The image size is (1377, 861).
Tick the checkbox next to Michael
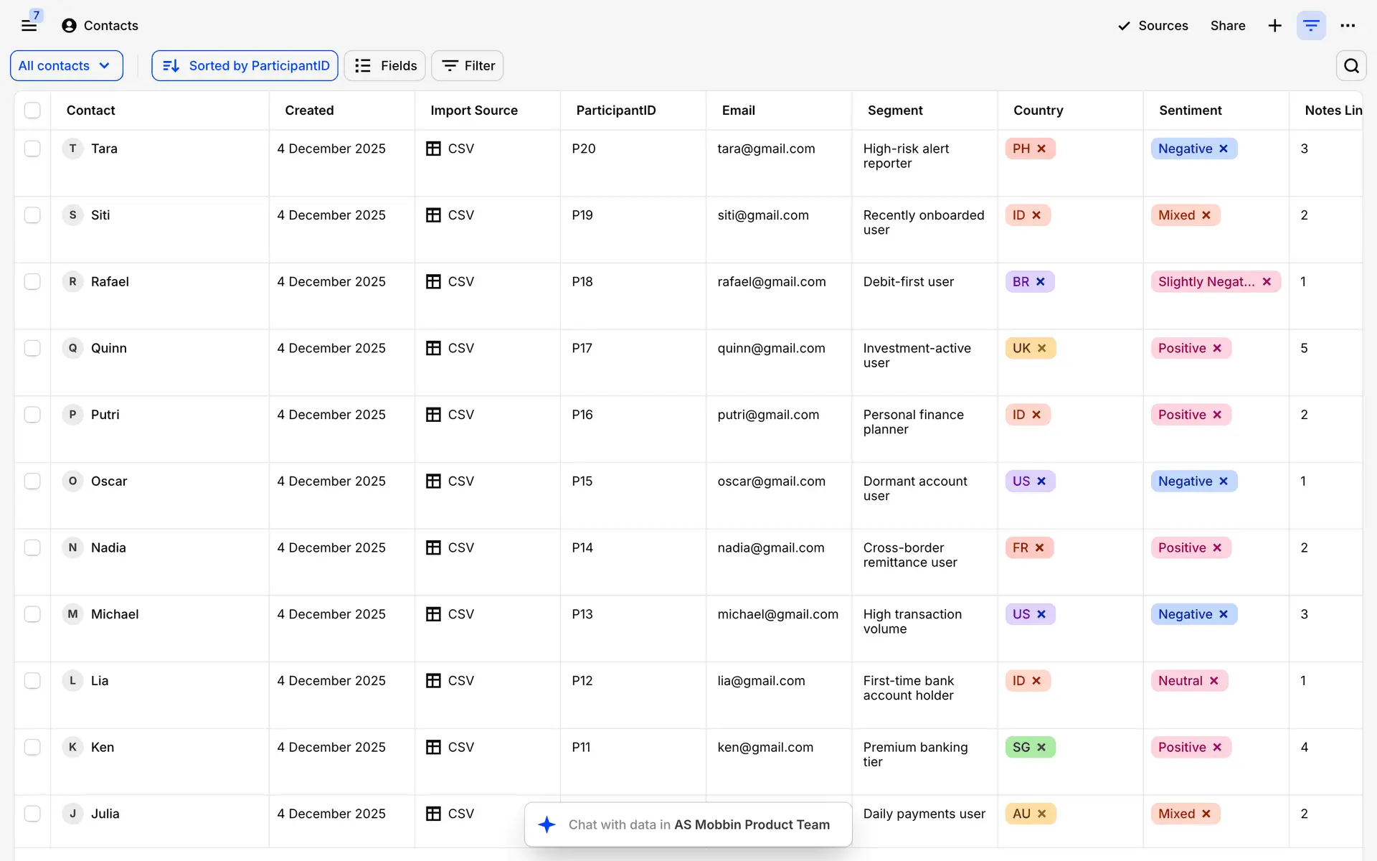click(x=32, y=614)
